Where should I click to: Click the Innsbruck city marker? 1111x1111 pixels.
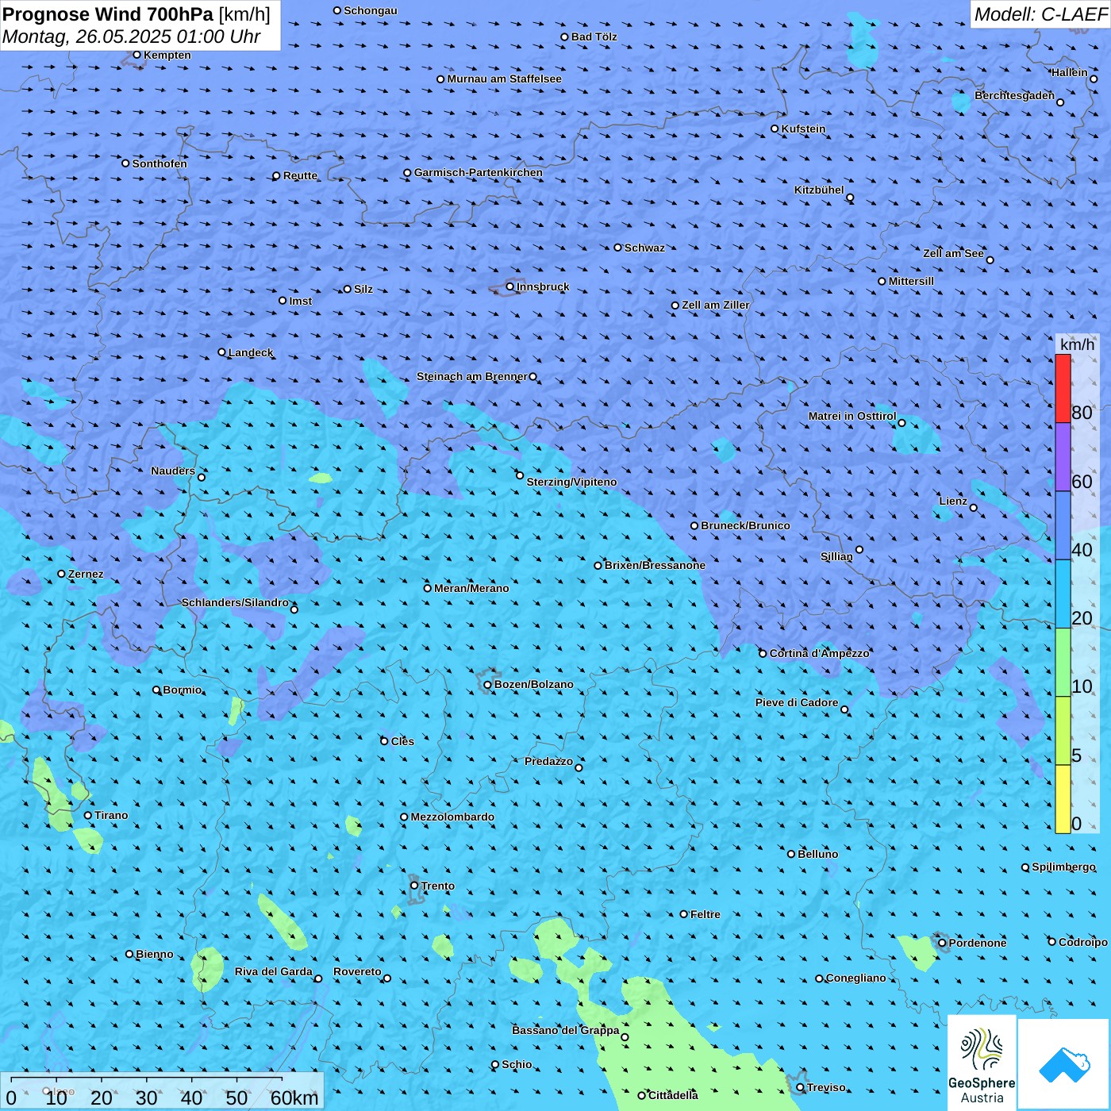click(x=510, y=286)
